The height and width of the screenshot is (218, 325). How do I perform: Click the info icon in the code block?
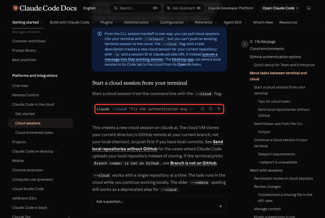point(203,109)
